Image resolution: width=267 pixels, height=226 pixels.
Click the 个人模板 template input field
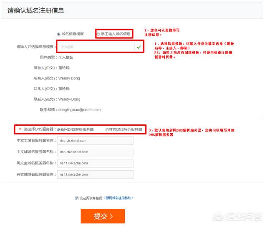pyautogui.click(x=96, y=47)
